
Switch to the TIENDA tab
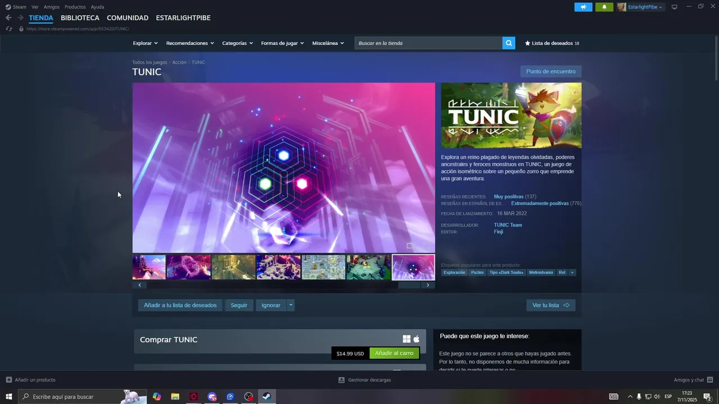41,18
